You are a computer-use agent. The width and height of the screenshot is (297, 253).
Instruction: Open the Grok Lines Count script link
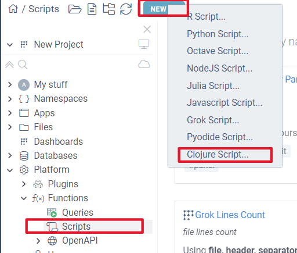tap(230, 215)
